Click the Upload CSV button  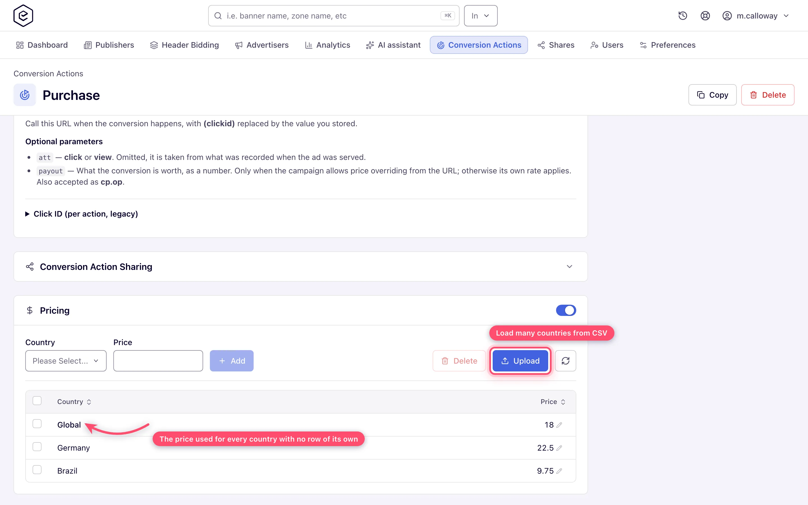click(x=520, y=361)
